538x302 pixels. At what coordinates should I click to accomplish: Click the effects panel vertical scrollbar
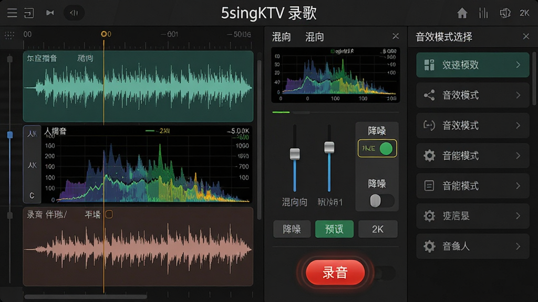(534, 79)
